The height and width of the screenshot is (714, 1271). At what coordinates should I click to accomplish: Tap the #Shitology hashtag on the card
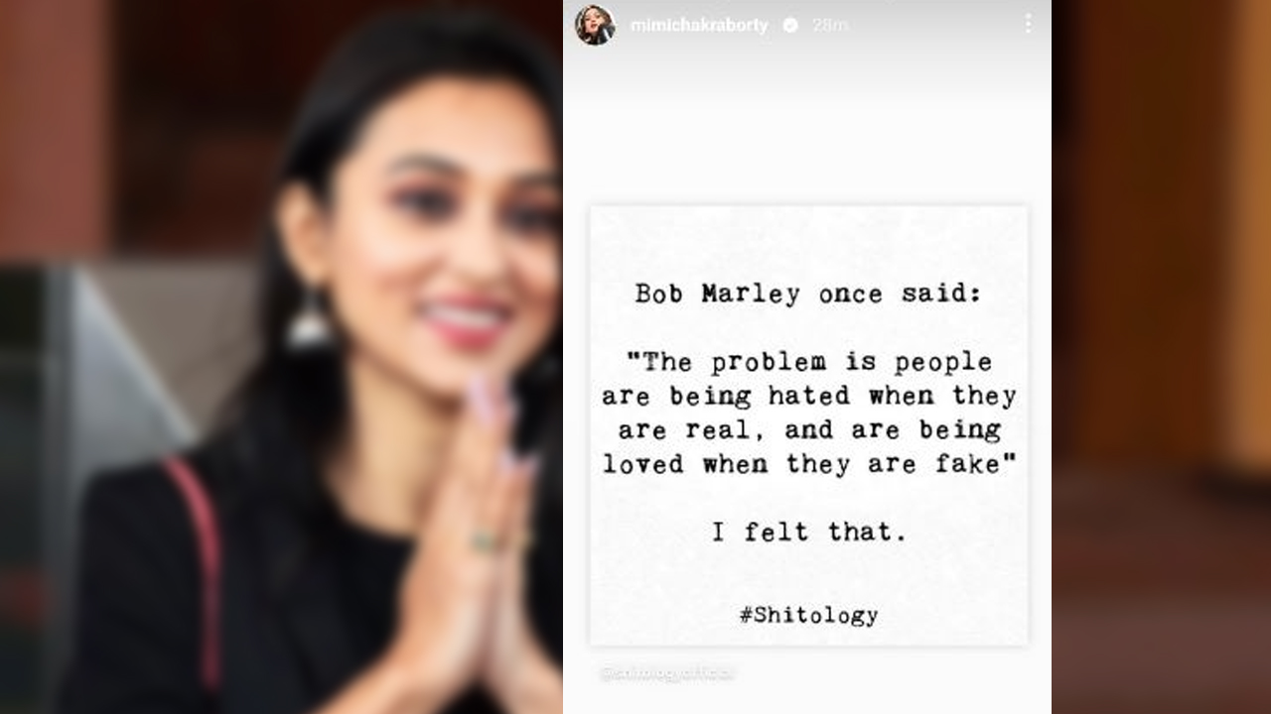(808, 615)
